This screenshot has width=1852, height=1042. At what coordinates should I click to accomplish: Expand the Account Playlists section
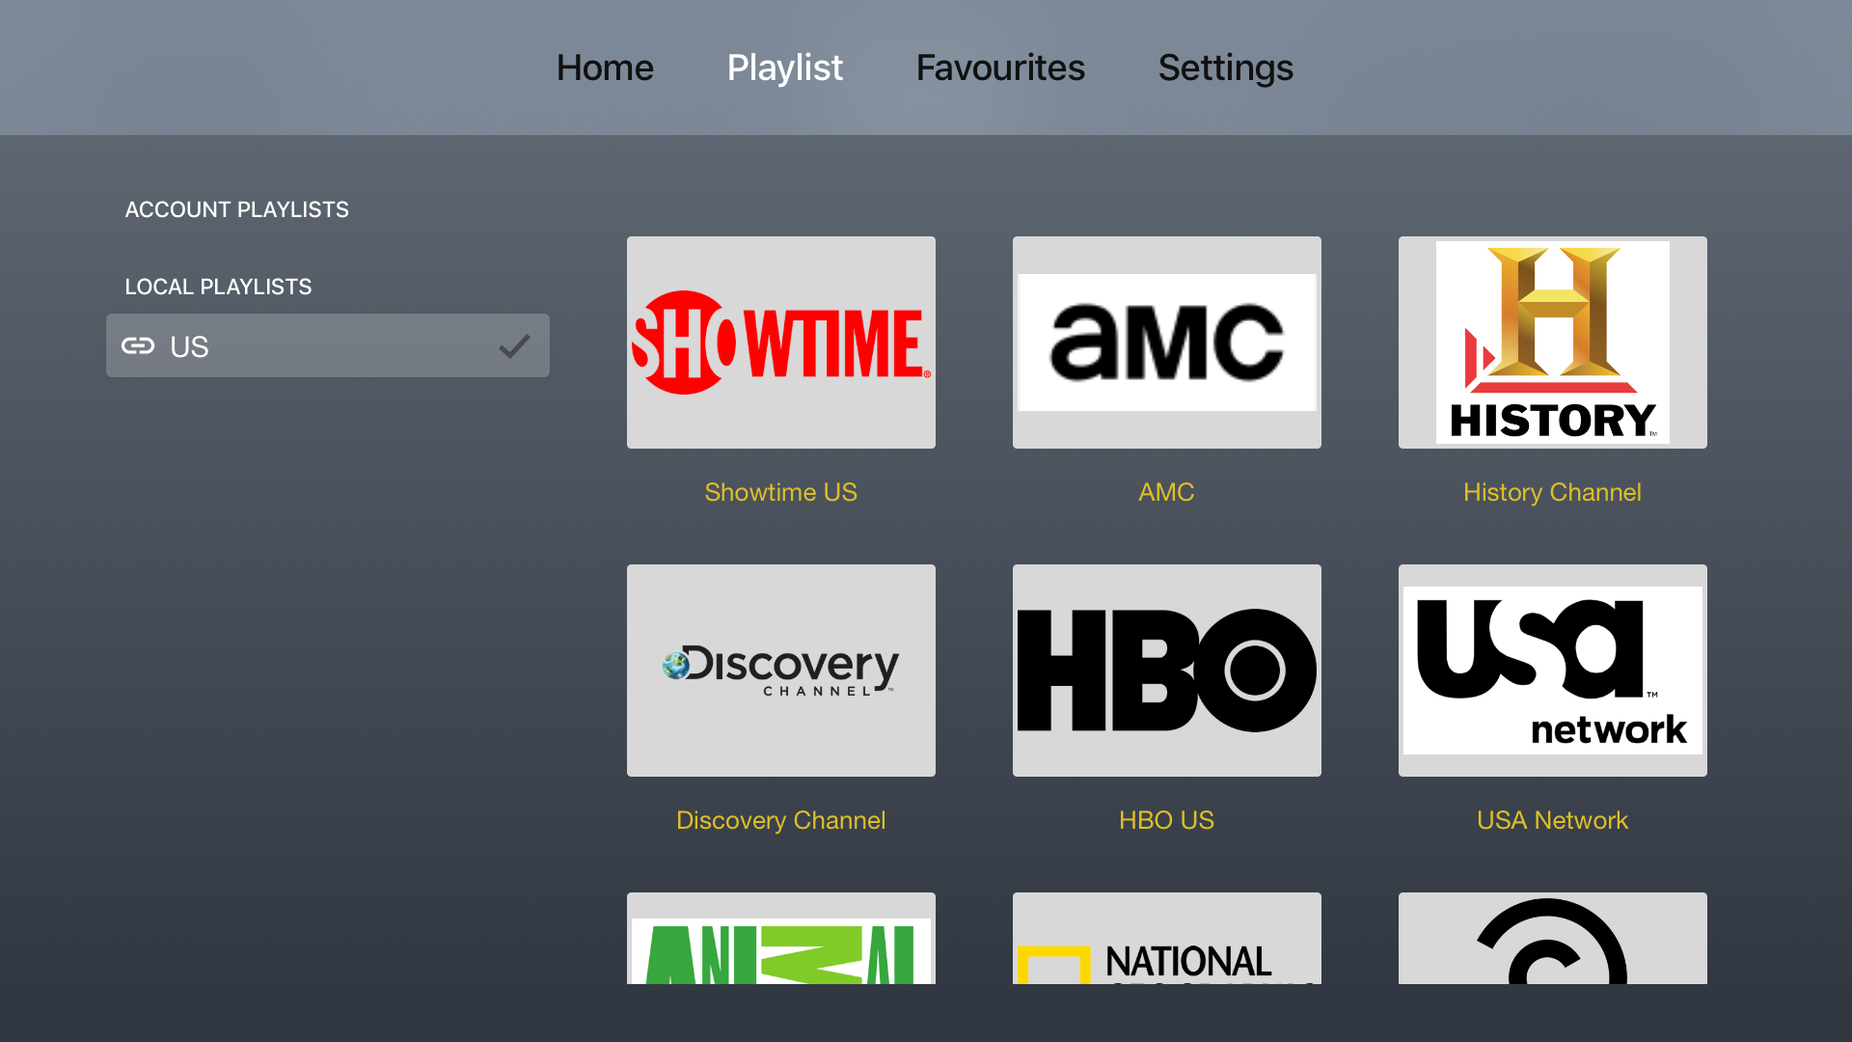click(x=236, y=207)
